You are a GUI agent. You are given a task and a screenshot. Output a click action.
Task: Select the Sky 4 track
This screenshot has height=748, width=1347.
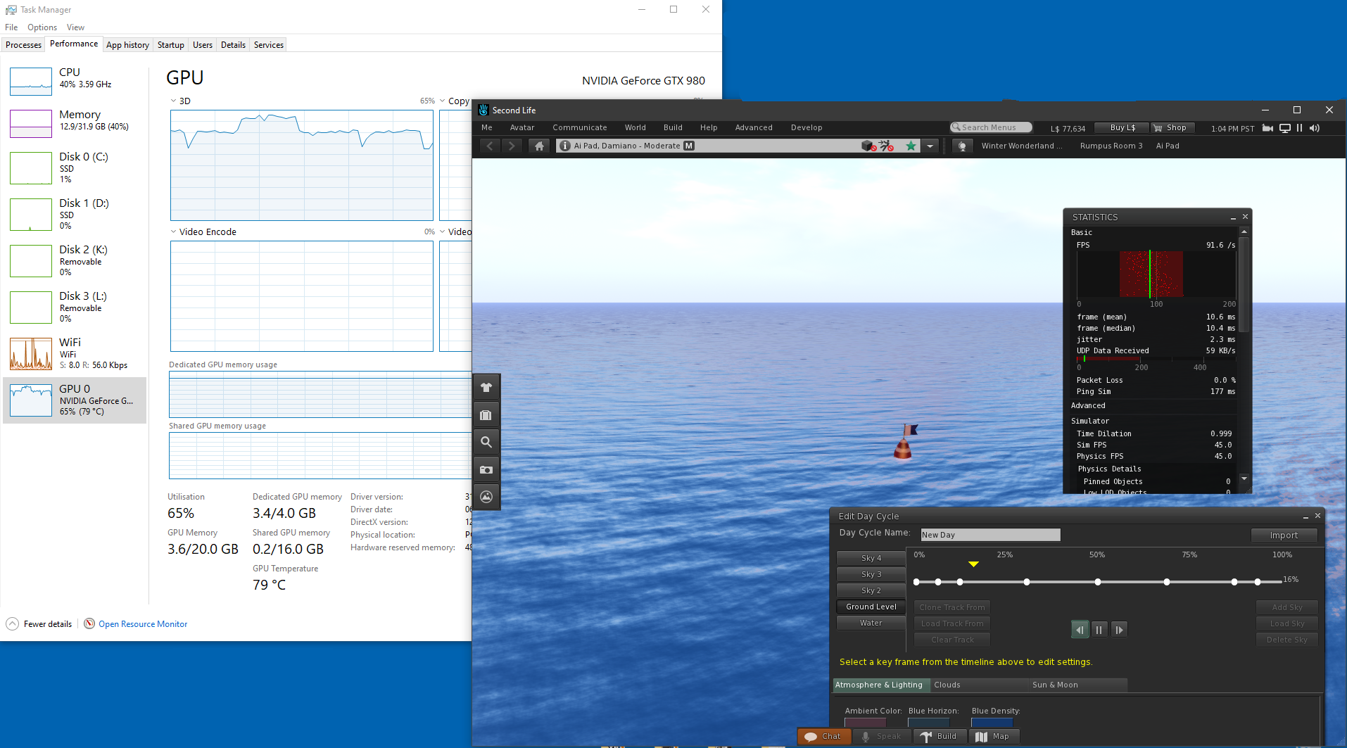(x=871, y=558)
